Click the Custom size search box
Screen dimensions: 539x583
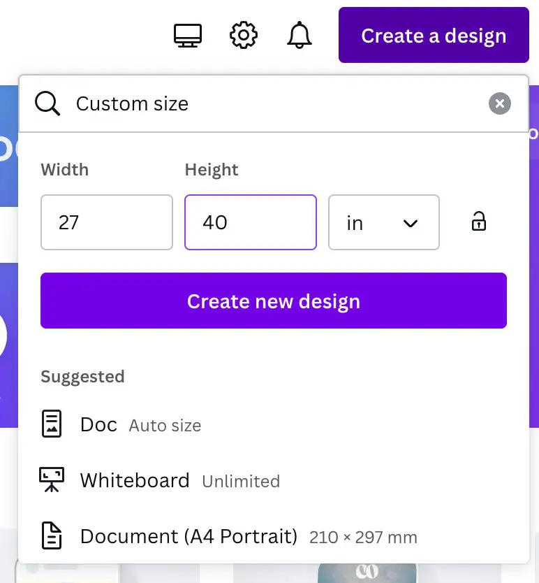tap(272, 104)
